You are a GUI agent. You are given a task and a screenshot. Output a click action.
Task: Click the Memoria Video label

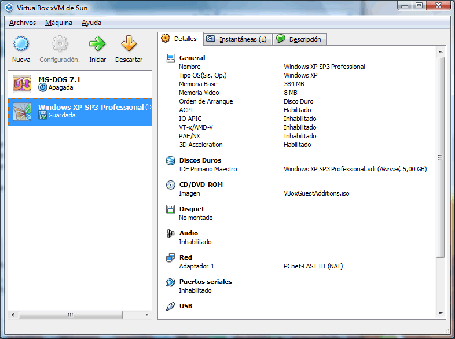pos(199,93)
